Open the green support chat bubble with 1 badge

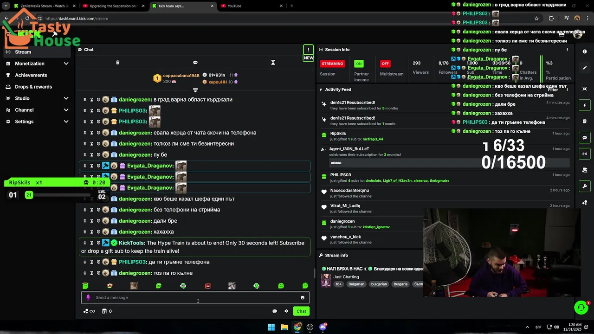tap(581, 308)
